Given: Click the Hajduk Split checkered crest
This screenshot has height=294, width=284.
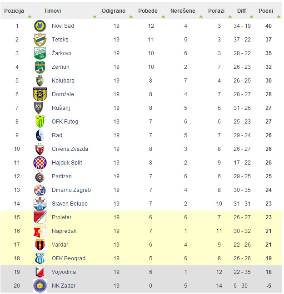Looking at the screenshot, I should (x=40, y=163).
